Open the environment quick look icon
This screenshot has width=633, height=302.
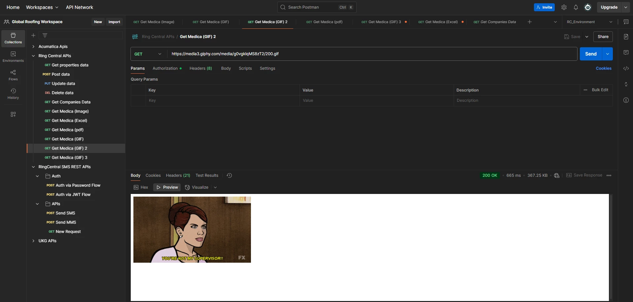pyautogui.click(x=626, y=22)
